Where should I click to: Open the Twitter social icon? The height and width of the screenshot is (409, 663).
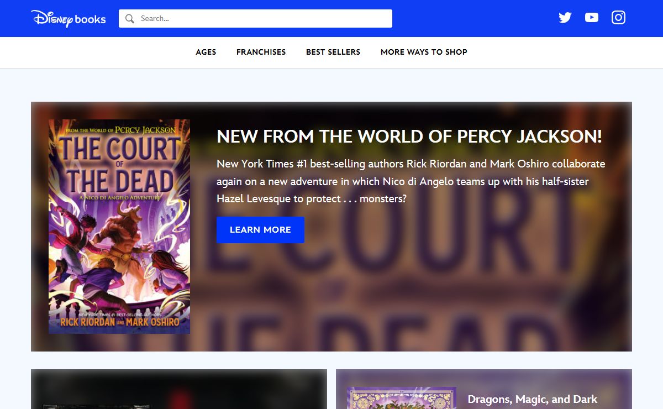pos(565,18)
